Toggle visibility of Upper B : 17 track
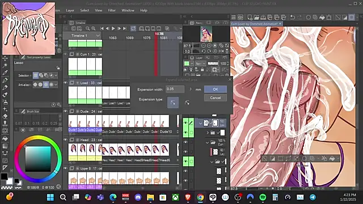 65,168
